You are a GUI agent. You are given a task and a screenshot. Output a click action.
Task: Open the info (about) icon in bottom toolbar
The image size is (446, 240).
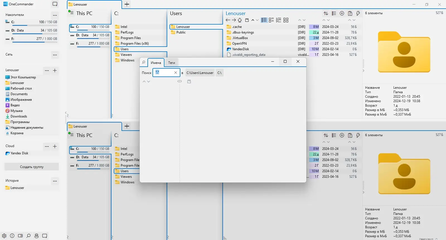12,236
